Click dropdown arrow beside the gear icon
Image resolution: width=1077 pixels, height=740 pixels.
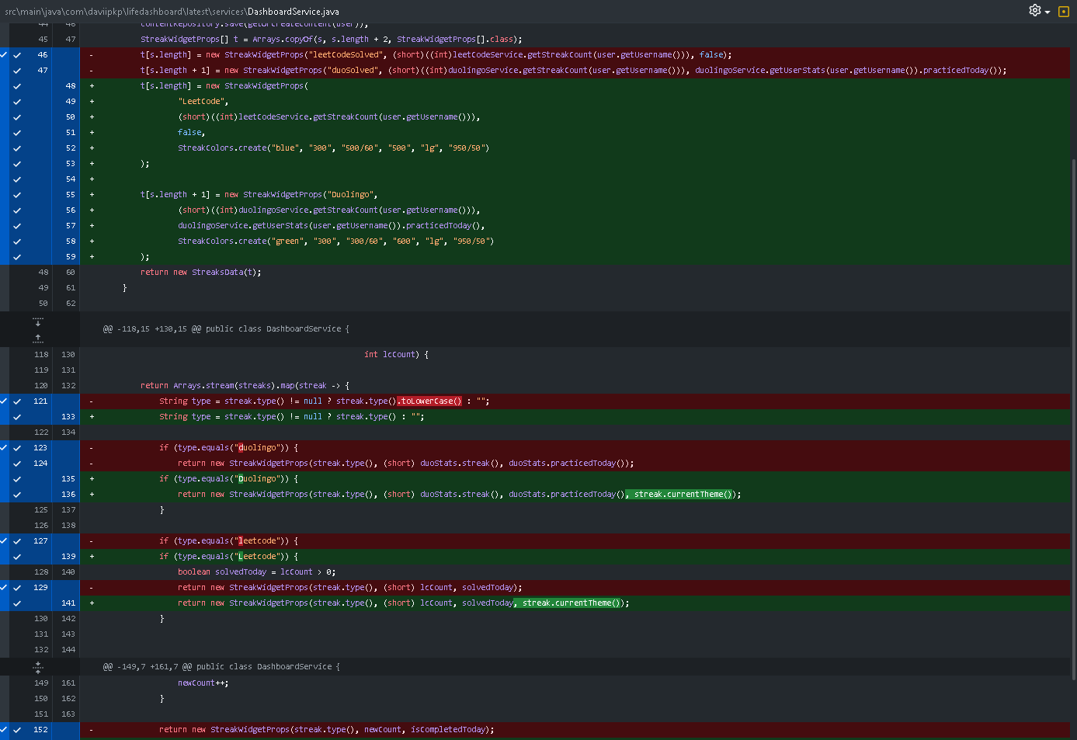(1047, 12)
